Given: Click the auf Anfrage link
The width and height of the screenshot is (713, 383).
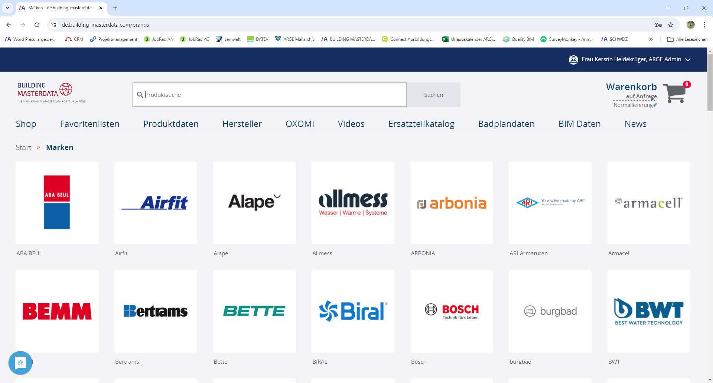Looking at the screenshot, I should (641, 96).
